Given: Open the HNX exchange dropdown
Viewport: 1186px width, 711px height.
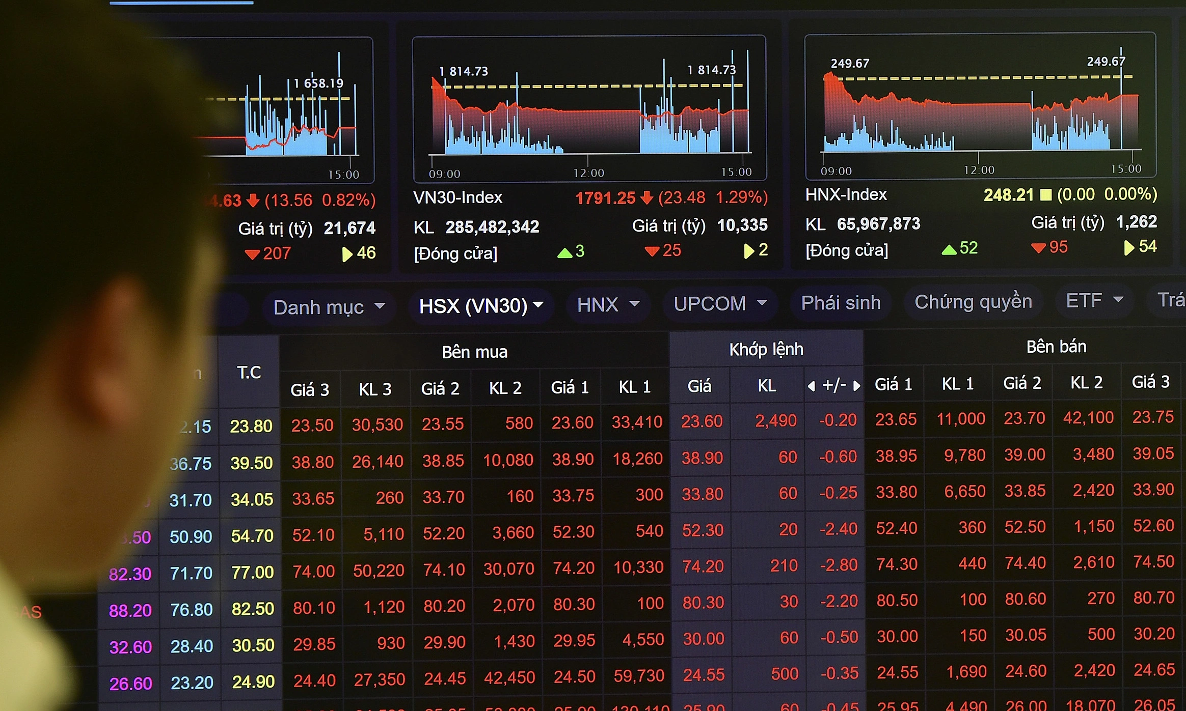Looking at the screenshot, I should click(x=608, y=304).
